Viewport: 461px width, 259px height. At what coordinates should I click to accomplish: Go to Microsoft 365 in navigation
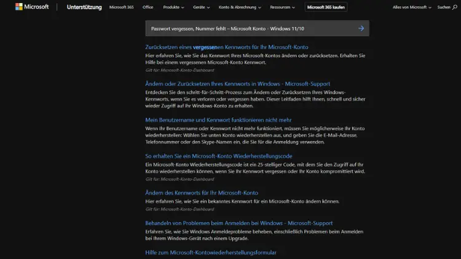click(122, 7)
